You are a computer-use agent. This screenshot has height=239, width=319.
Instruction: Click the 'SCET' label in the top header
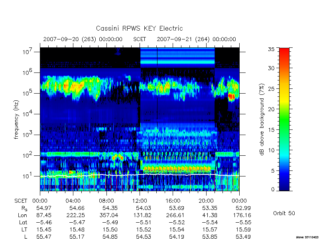click(x=140, y=39)
